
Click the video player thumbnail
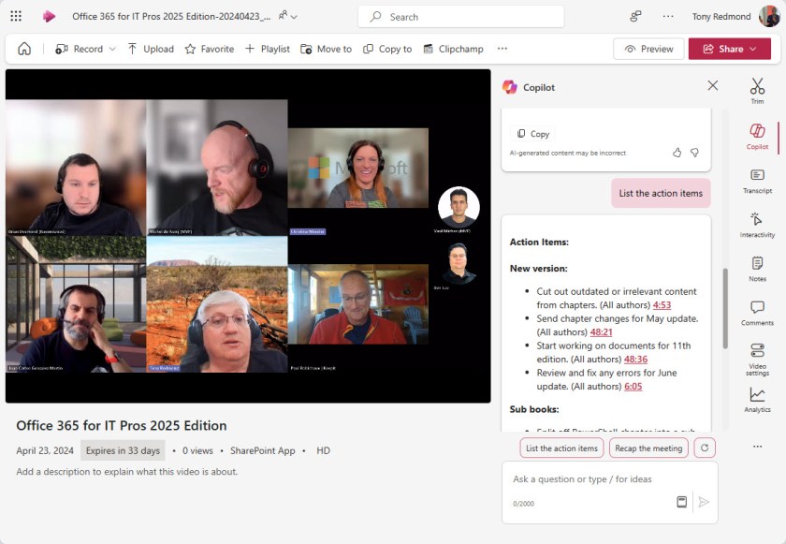248,236
